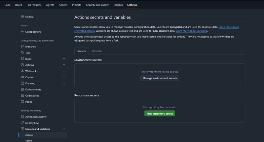Click 'Actions secrets and variables' page title
This screenshot has width=264, height=142.
click(102, 17)
